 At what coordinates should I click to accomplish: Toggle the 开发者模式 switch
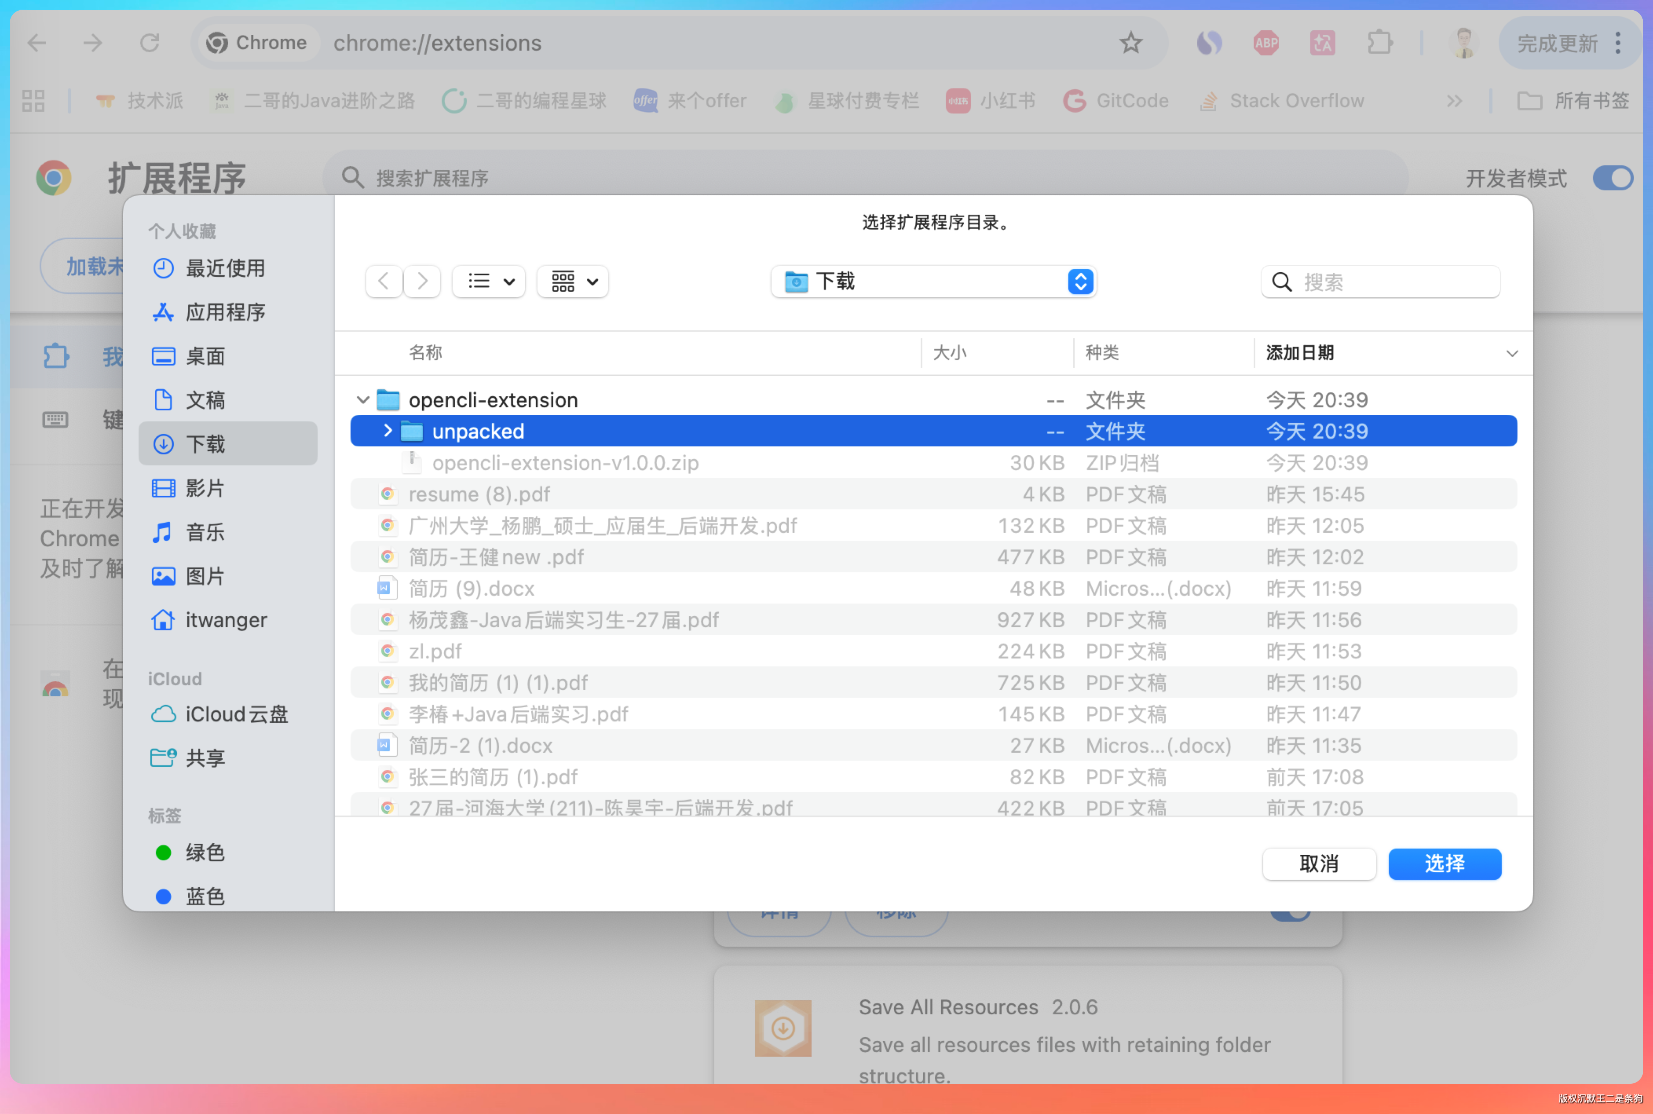pyautogui.click(x=1612, y=178)
